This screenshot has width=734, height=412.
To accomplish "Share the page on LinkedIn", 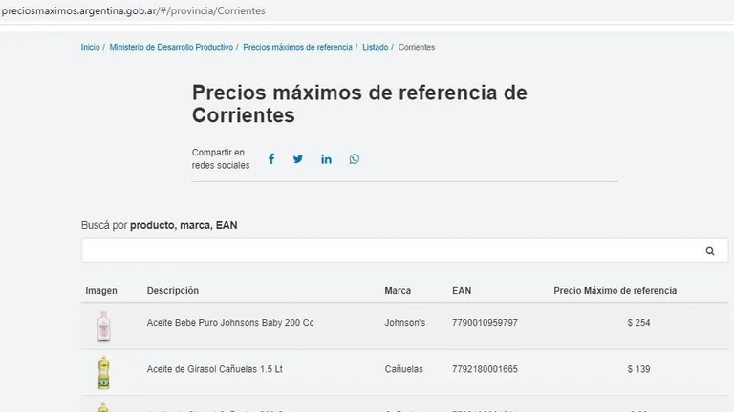I will click(x=326, y=159).
